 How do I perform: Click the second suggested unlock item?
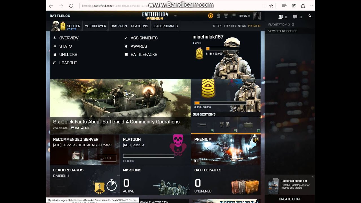226,125
